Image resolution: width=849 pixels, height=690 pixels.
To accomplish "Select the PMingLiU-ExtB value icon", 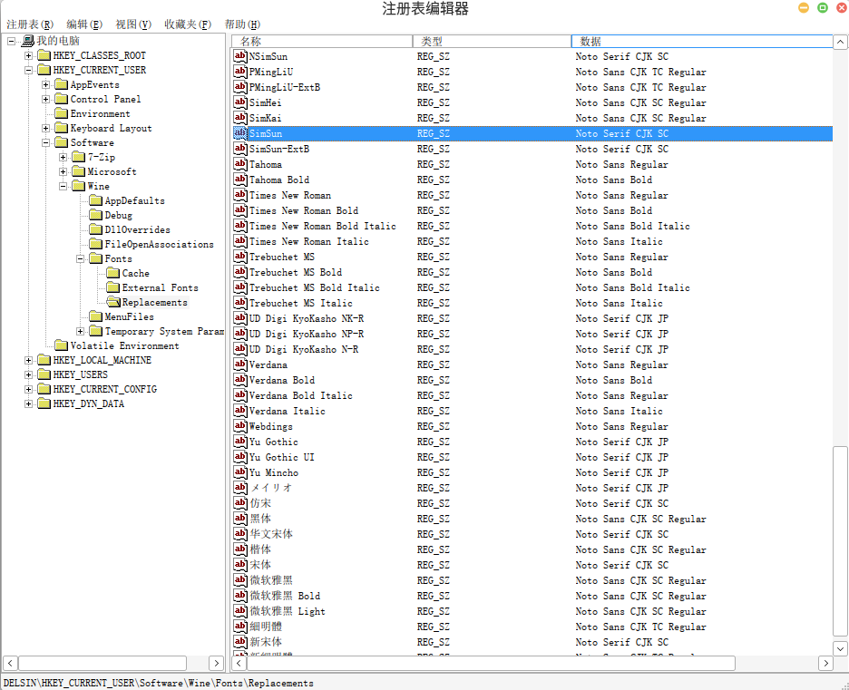I will (x=240, y=87).
